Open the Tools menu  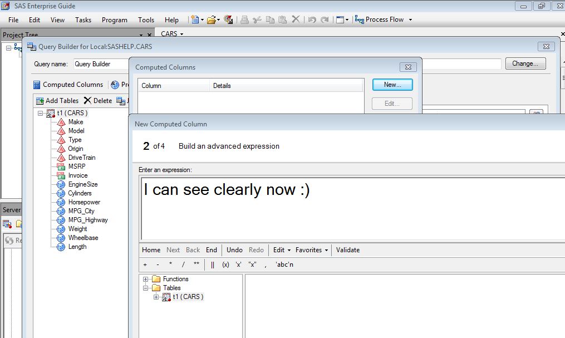click(146, 19)
